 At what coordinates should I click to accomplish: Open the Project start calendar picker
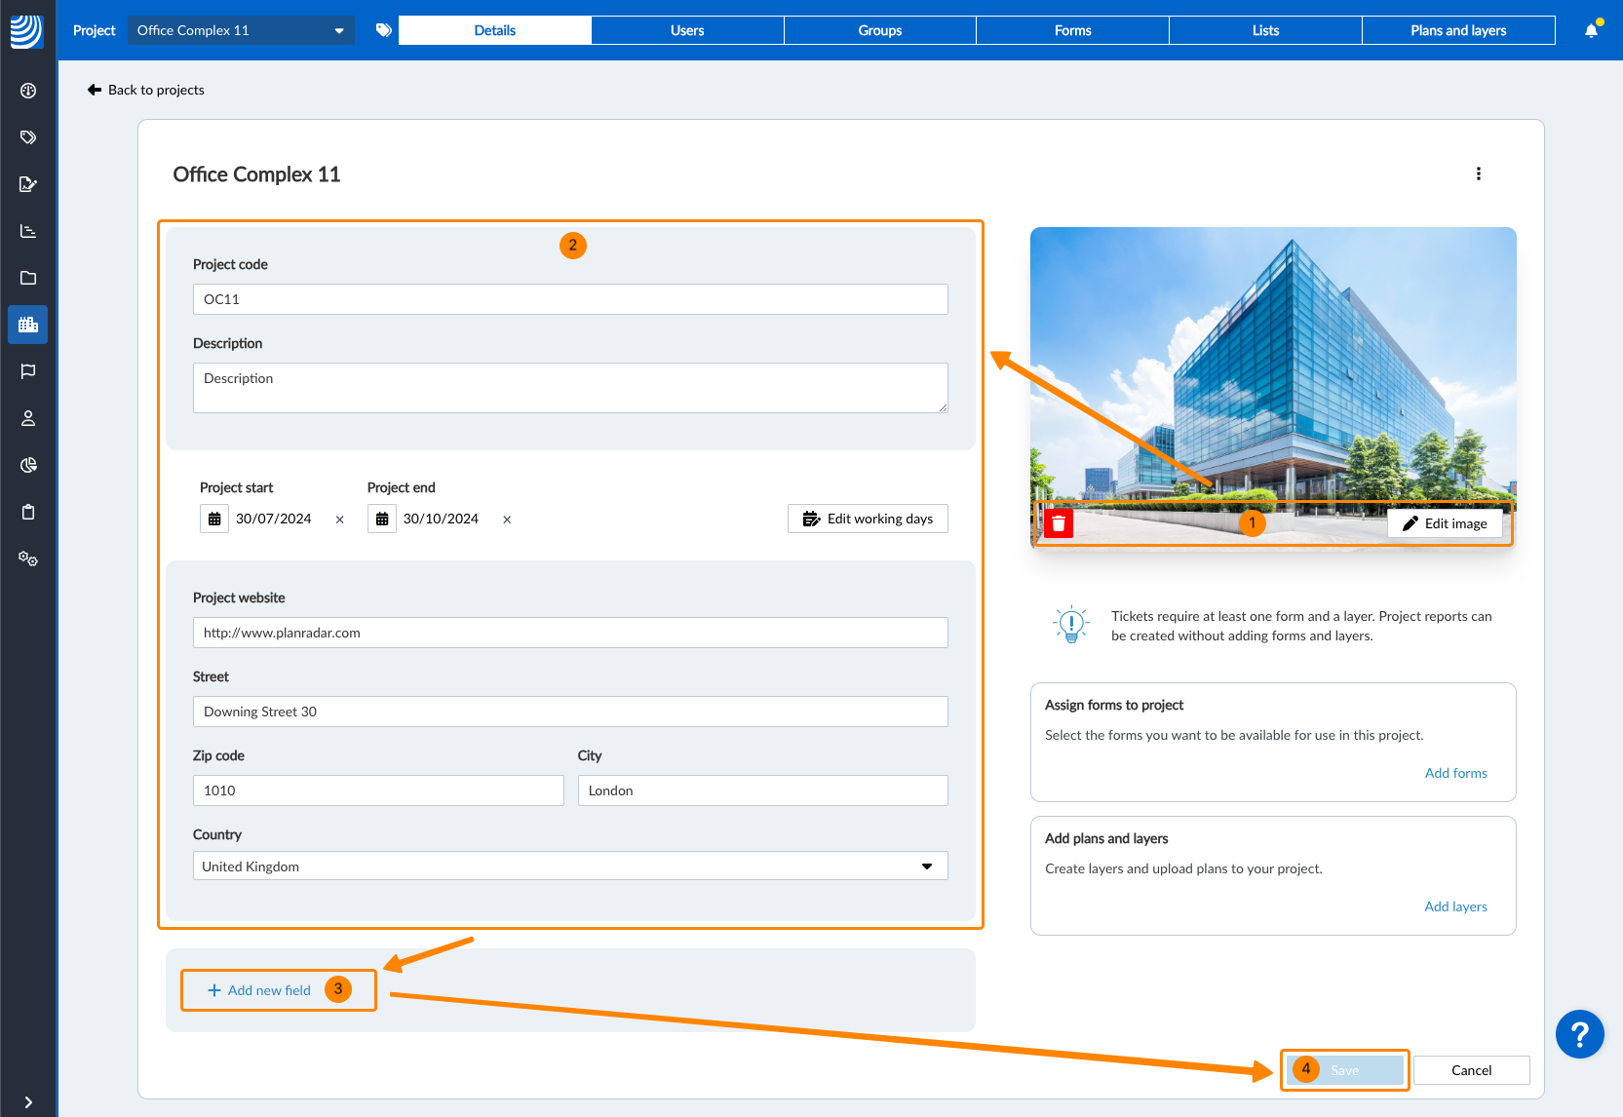(214, 520)
